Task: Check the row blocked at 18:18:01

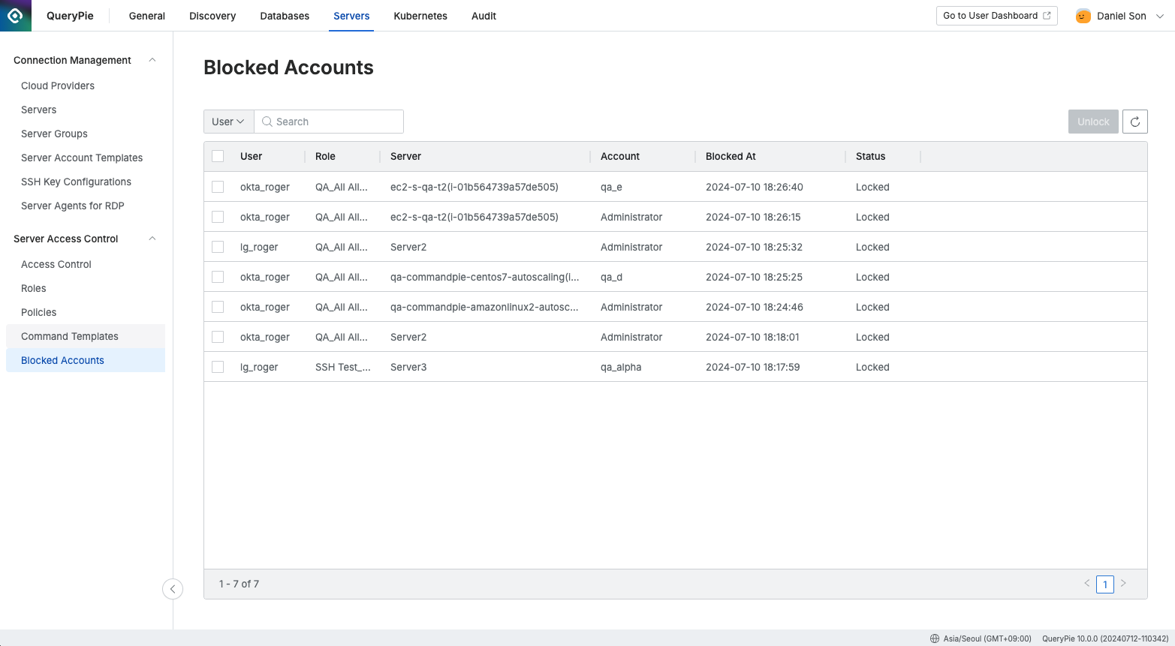Action: (218, 337)
